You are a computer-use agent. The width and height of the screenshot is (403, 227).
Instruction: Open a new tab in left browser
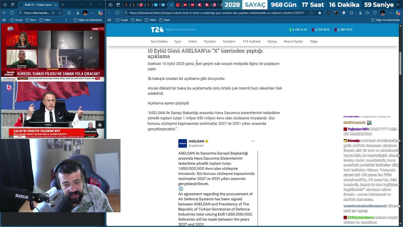pos(63,5)
